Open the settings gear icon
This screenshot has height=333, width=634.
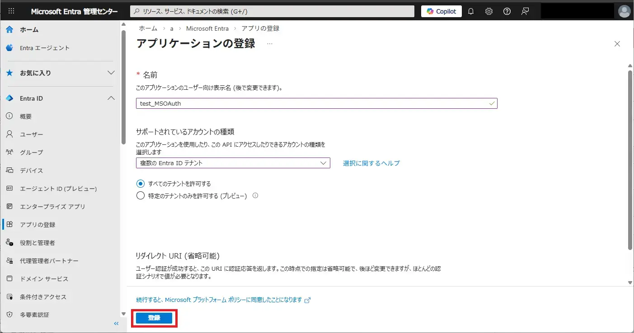[489, 11]
